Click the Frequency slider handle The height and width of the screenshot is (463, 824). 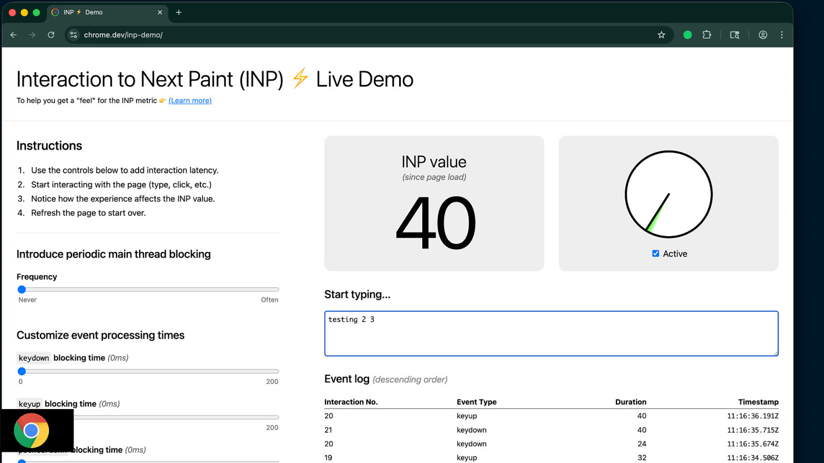pyautogui.click(x=22, y=290)
